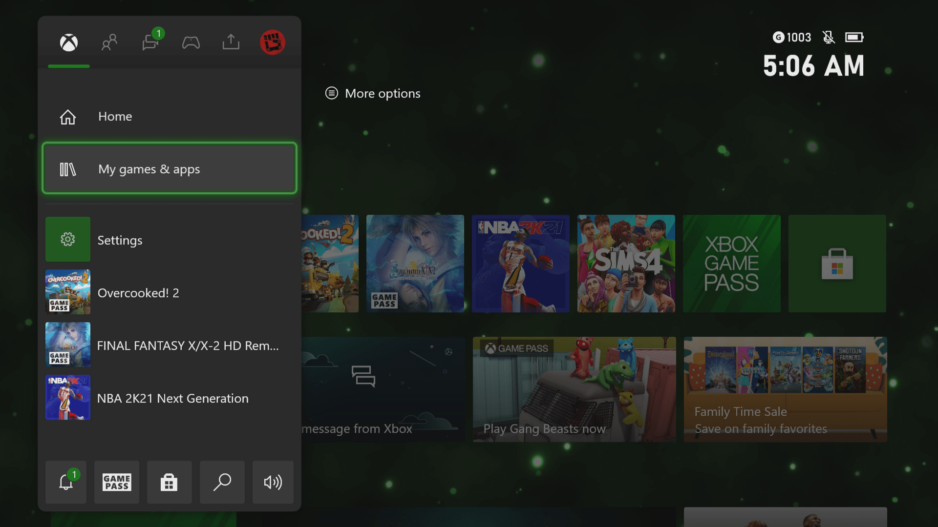This screenshot has width=938, height=527.
Task: Open the audio volume button
Action: pyautogui.click(x=273, y=482)
